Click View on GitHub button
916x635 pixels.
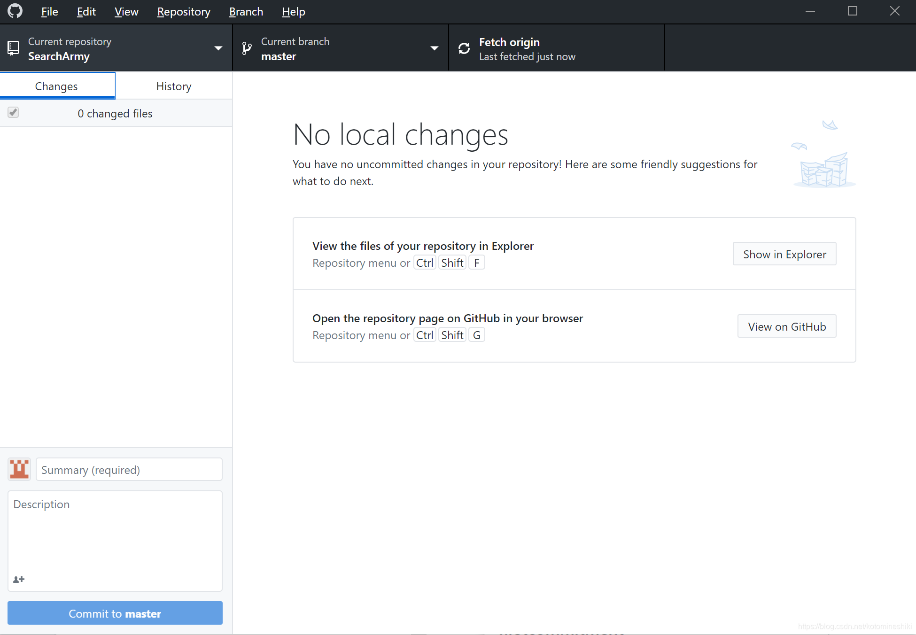click(x=786, y=326)
